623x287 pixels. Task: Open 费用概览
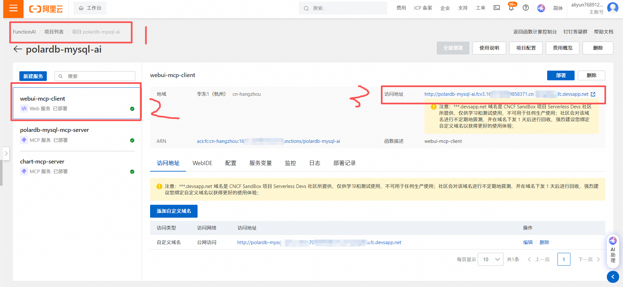563,48
